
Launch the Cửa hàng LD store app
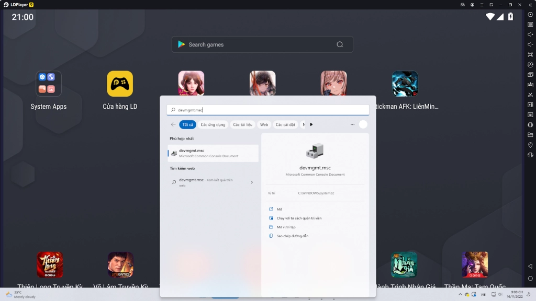[120, 84]
